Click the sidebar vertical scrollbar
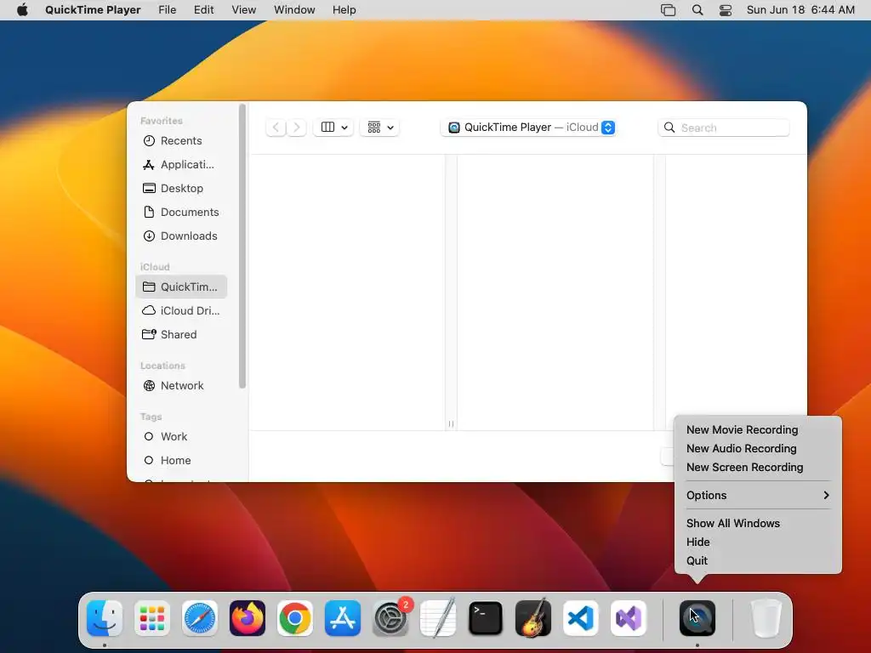The width and height of the screenshot is (871, 653). coord(242,246)
